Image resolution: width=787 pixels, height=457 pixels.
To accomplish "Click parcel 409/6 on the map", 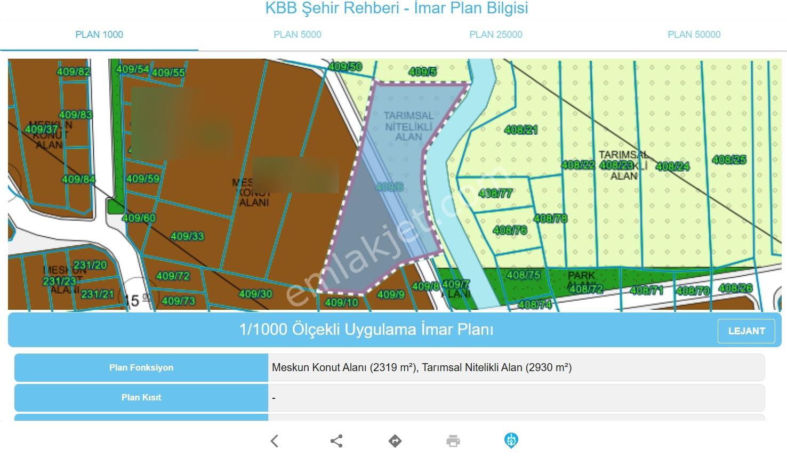I will pos(389,187).
